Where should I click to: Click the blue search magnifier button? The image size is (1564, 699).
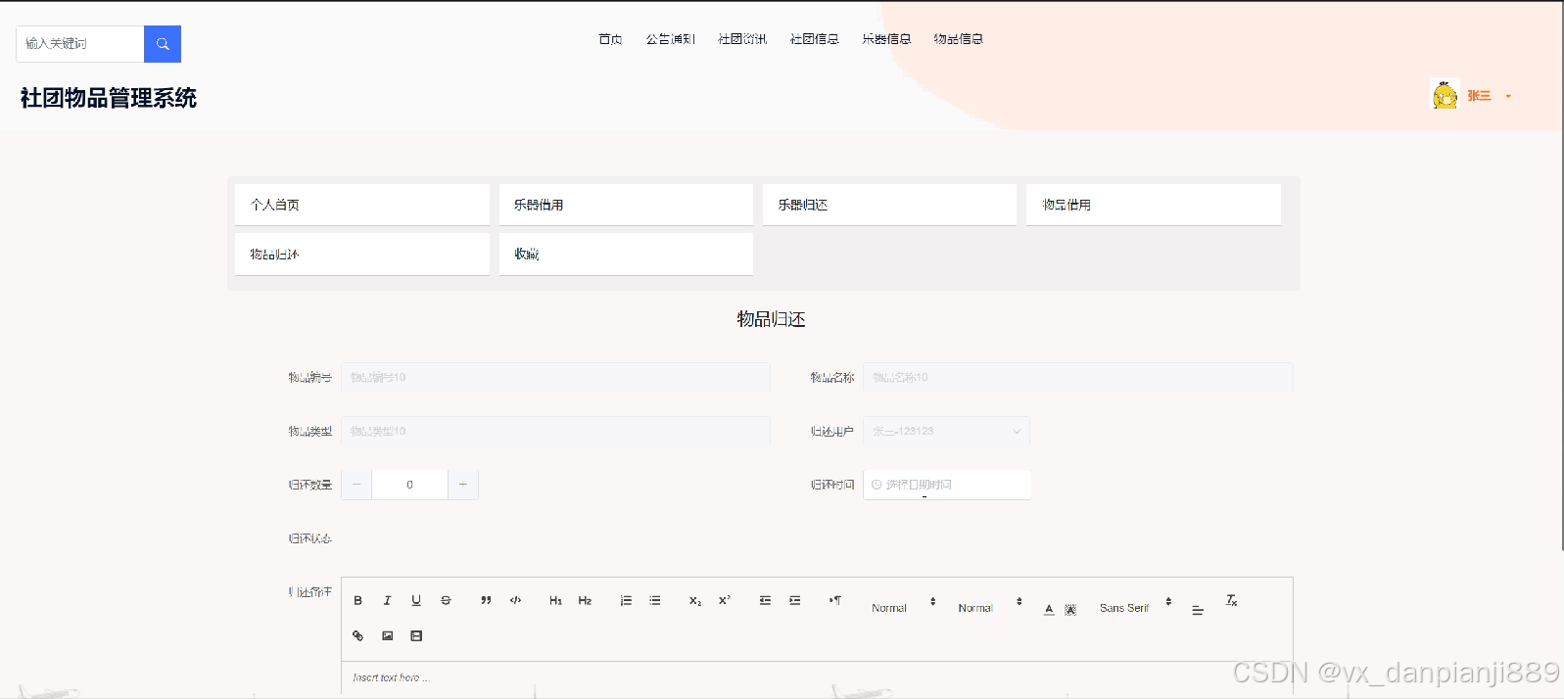click(x=163, y=44)
